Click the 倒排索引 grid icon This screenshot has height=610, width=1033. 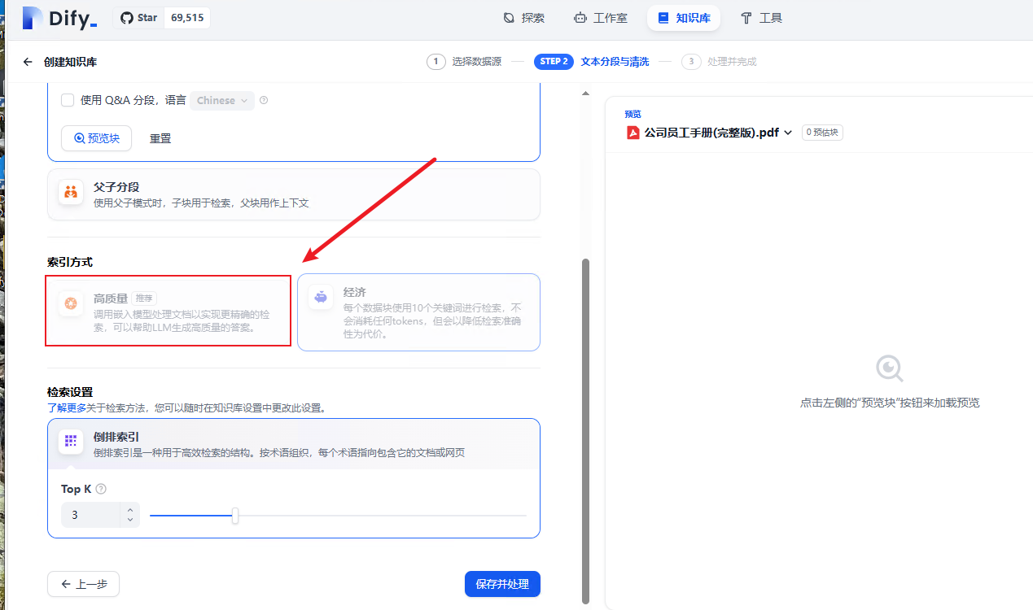pyautogui.click(x=71, y=442)
